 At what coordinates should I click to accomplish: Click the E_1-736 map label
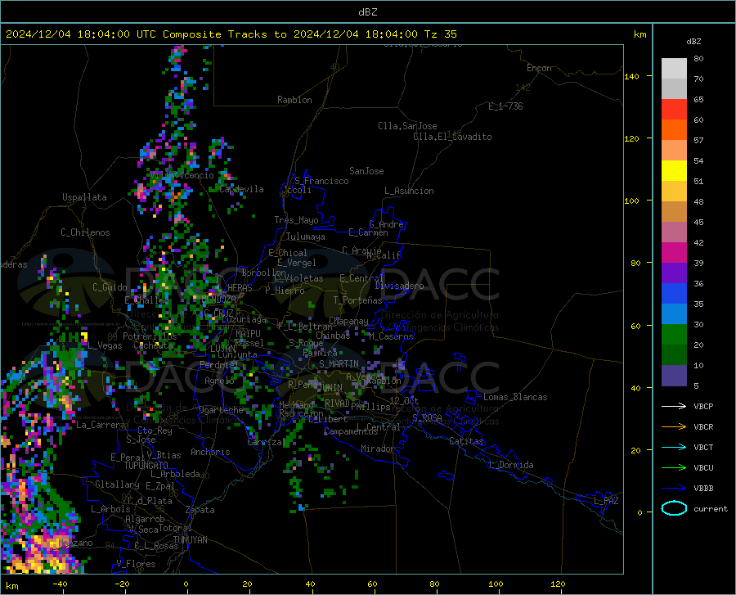click(505, 106)
